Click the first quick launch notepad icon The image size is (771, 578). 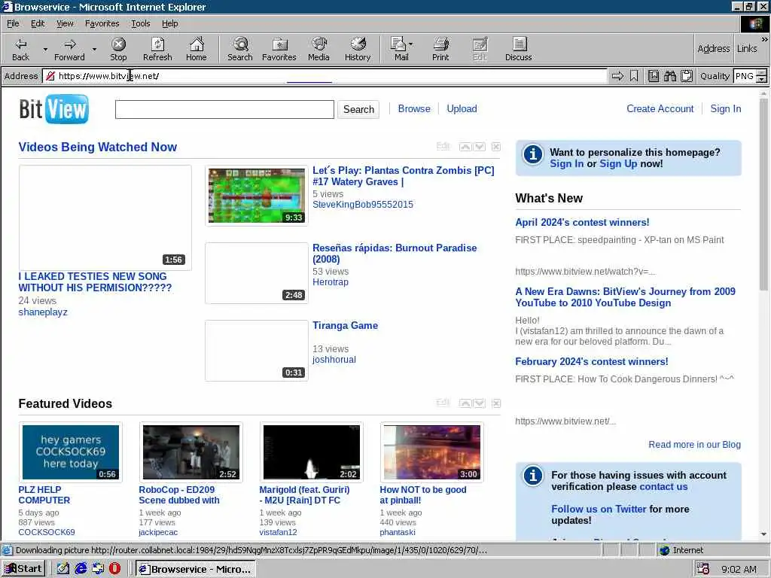click(63, 569)
